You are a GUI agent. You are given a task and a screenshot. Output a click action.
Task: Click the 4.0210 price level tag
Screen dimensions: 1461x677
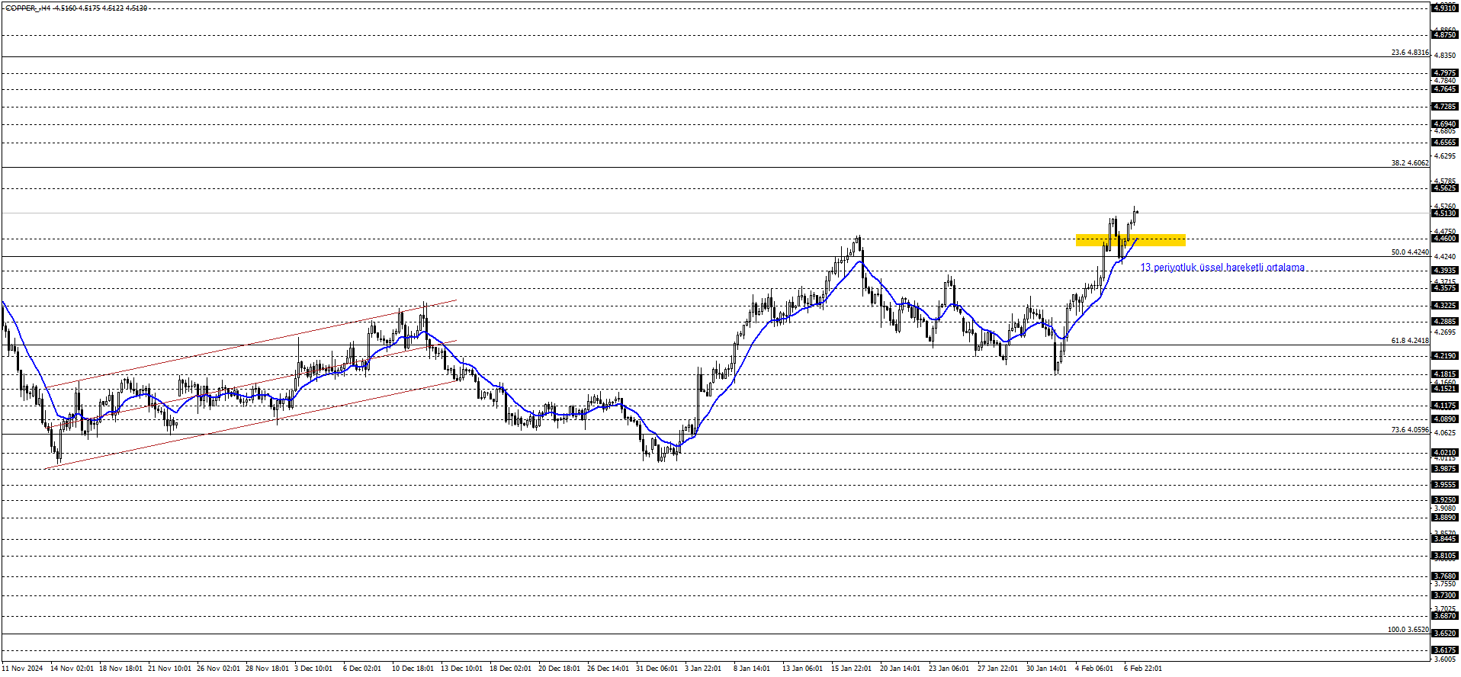coord(1445,453)
